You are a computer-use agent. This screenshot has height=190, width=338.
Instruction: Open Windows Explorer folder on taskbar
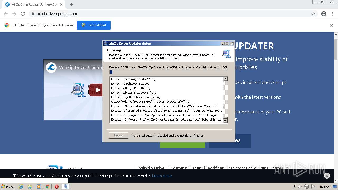click(30, 187)
